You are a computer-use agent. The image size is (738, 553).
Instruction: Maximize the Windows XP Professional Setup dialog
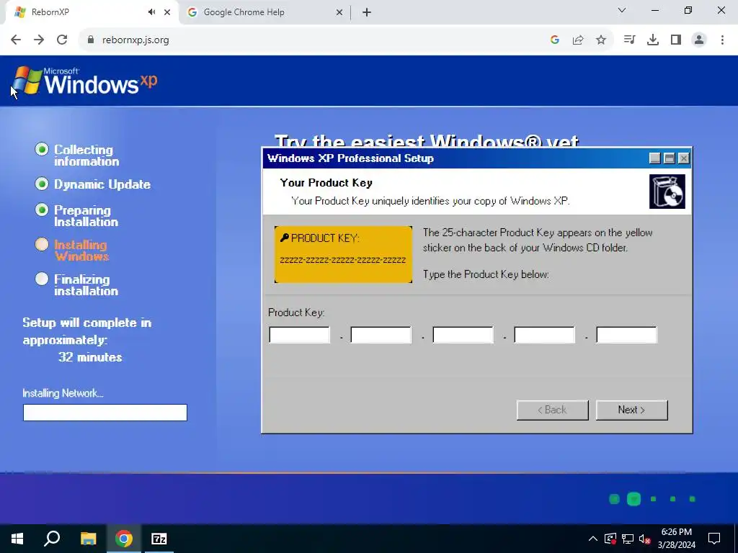670,158
